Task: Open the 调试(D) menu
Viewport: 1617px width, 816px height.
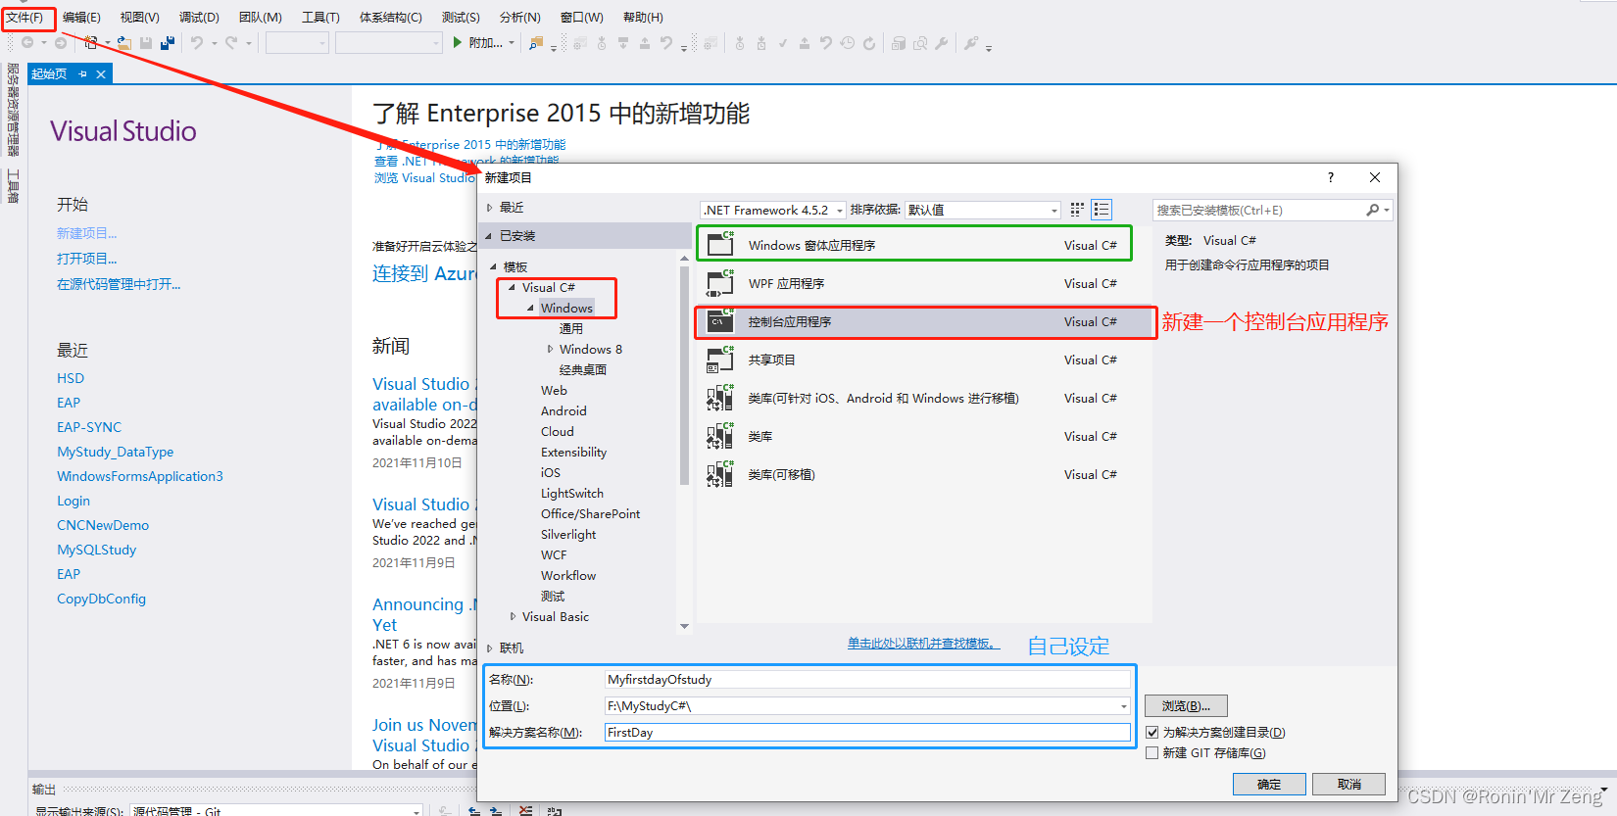Action: tap(199, 18)
